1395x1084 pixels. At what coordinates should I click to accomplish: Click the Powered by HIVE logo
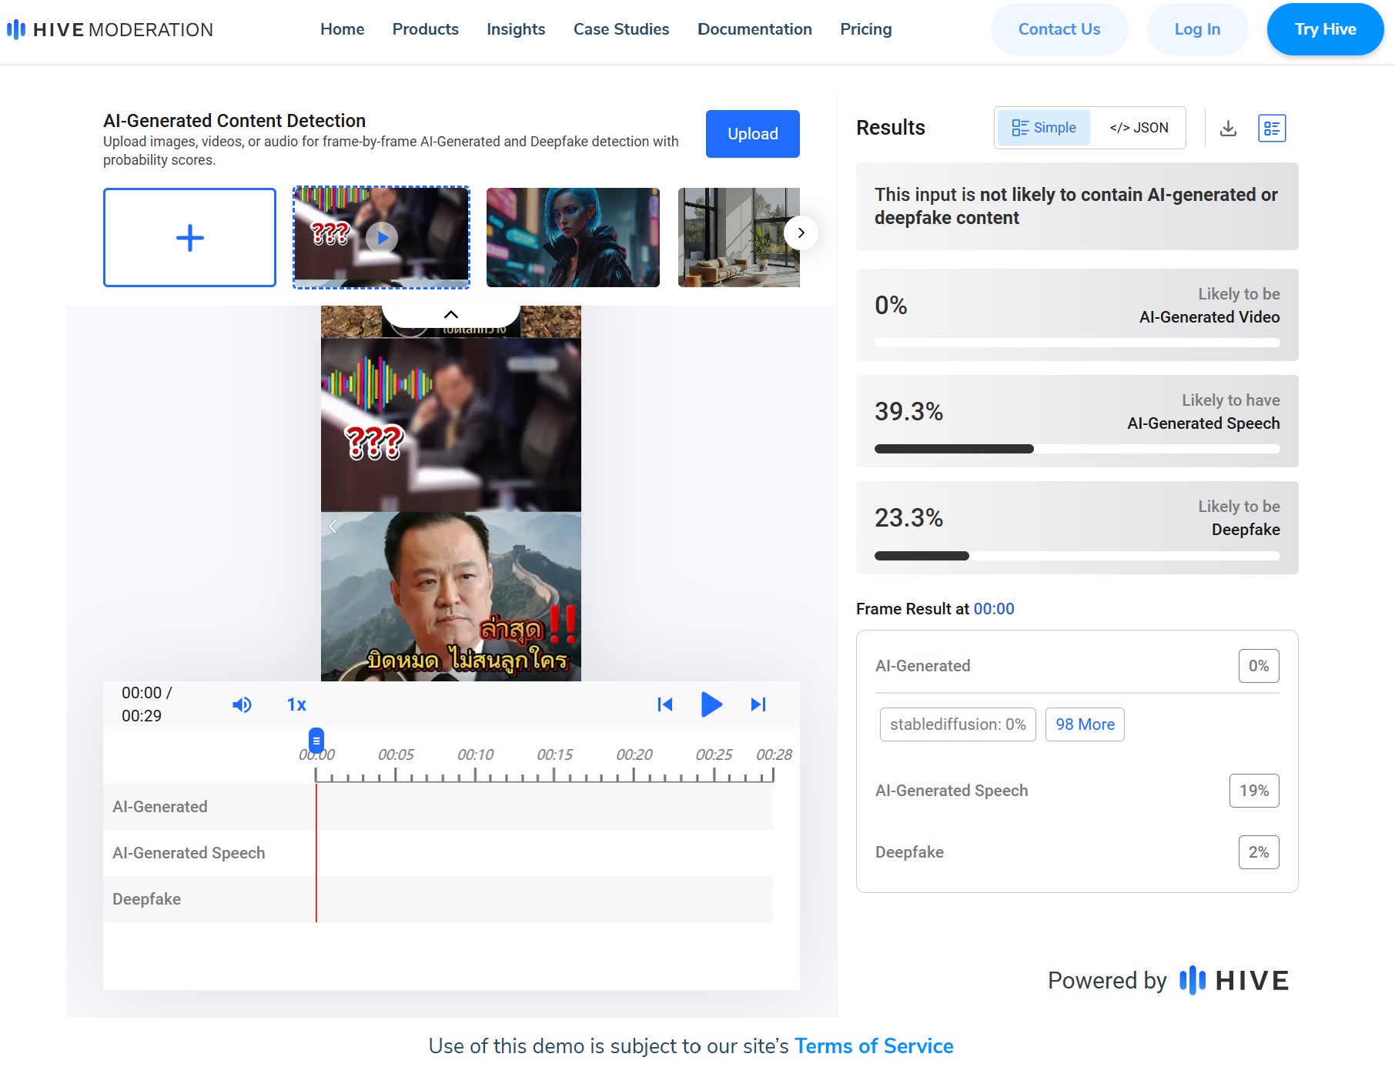1234,980
